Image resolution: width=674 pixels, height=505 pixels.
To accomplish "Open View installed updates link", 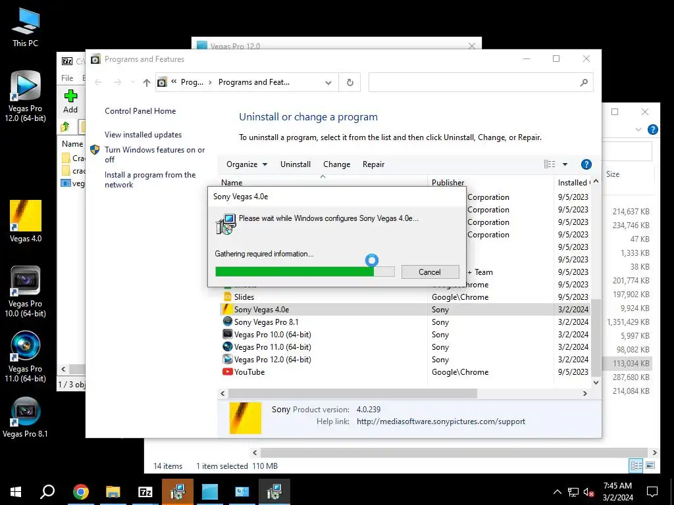I will pyautogui.click(x=143, y=134).
